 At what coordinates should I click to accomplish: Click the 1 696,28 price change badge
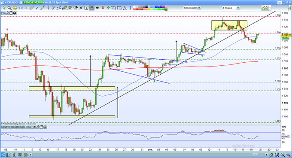click(33, 3)
